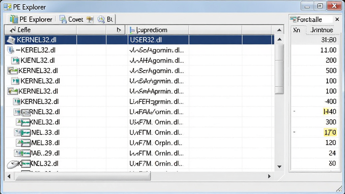Click the PE Explorer toolbar icon

coord(13,19)
